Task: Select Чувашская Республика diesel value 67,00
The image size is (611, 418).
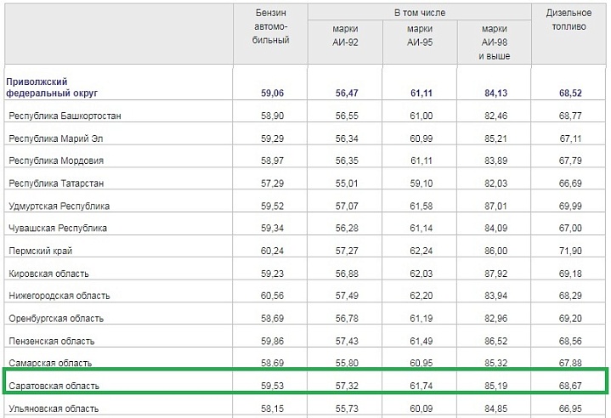Action: click(x=569, y=228)
